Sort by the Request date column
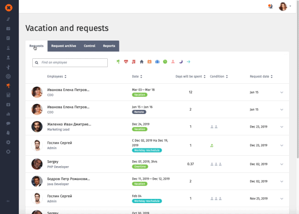This screenshot has height=214, width=299. click(x=261, y=77)
